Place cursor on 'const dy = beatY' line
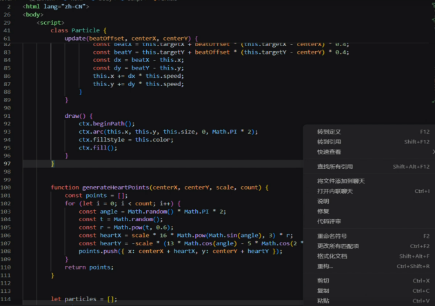 [138, 68]
